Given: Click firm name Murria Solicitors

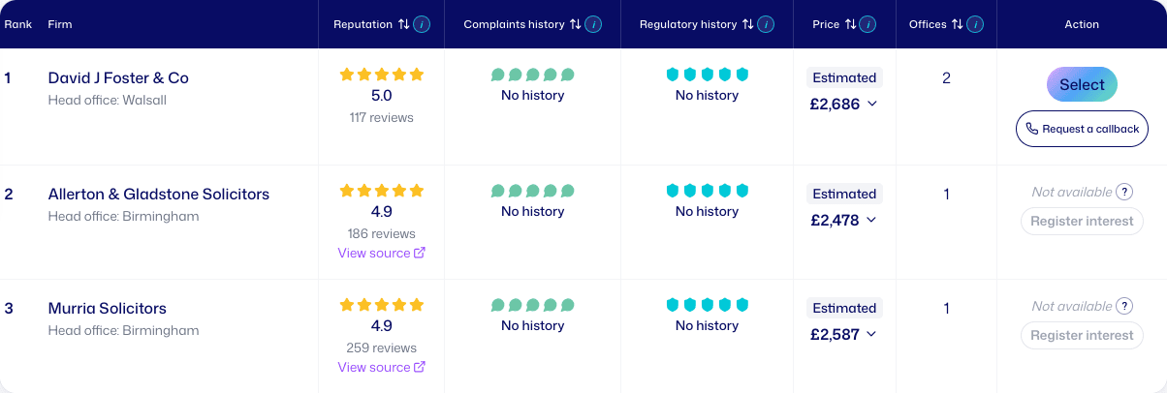Looking at the screenshot, I should pyautogui.click(x=108, y=308).
